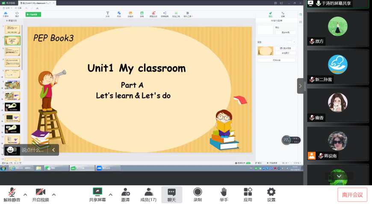Click the 多媒体 multimedia tool icon

(130, 14)
